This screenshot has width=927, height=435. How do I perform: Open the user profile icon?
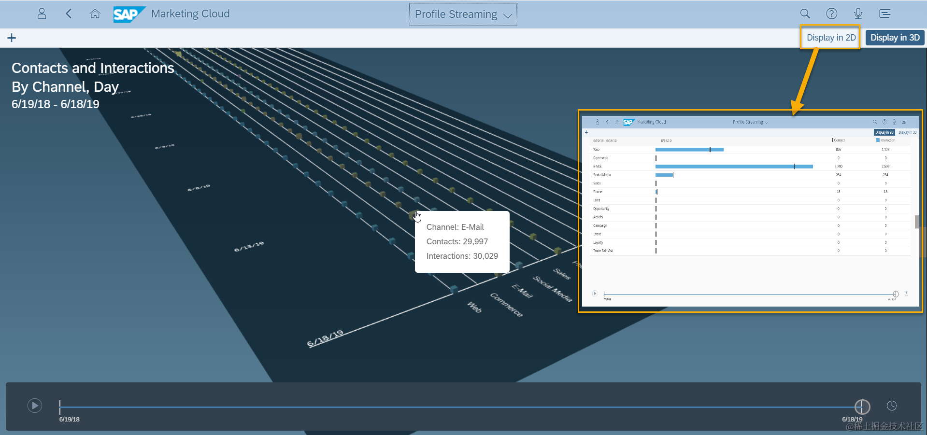click(x=42, y=14)
